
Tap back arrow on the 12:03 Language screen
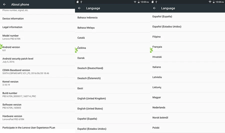point(79,8)
